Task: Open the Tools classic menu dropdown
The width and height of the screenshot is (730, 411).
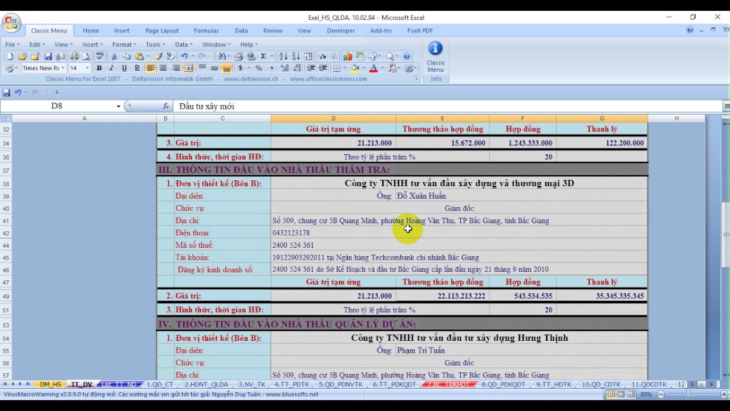Action: 155,45
